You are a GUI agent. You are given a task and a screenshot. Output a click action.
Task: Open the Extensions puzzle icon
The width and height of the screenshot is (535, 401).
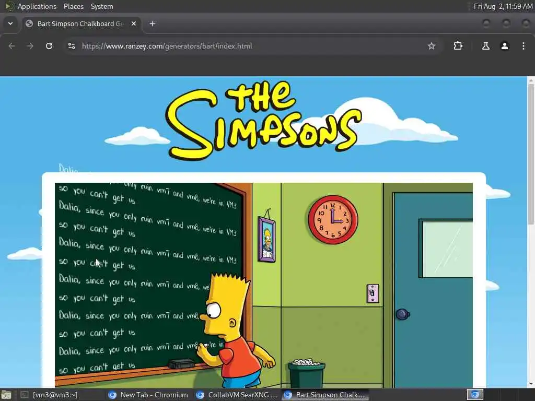pos(458,46)
